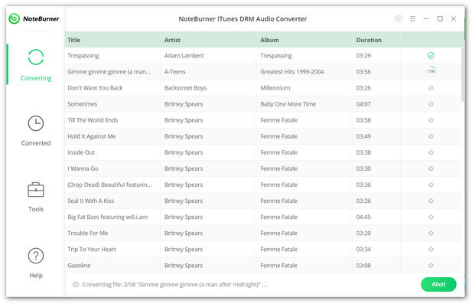The height and width of the screenshot is (304, 472).
Task: Click pending status icon for Inside Out
Action: [x=431, y=152]
